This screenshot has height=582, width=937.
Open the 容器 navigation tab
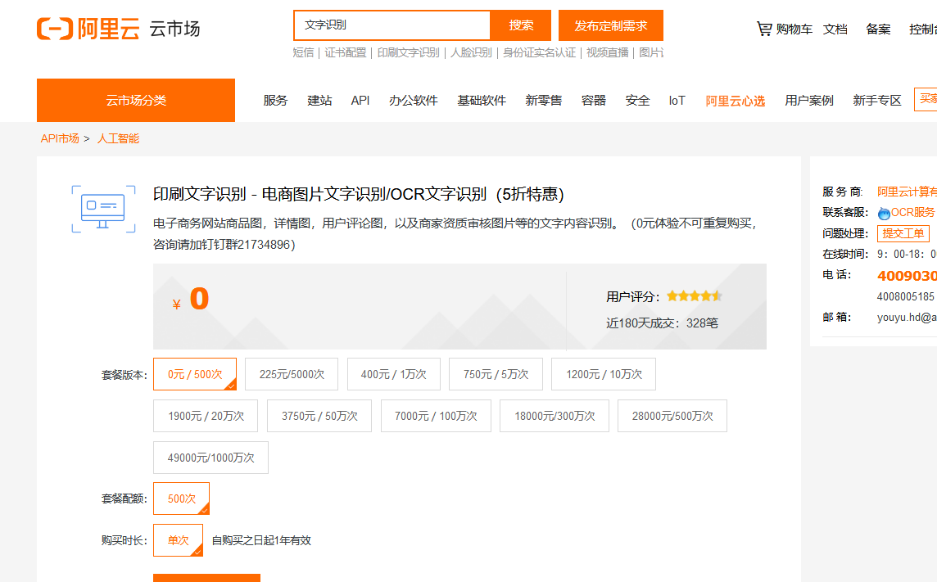[594, 101]
